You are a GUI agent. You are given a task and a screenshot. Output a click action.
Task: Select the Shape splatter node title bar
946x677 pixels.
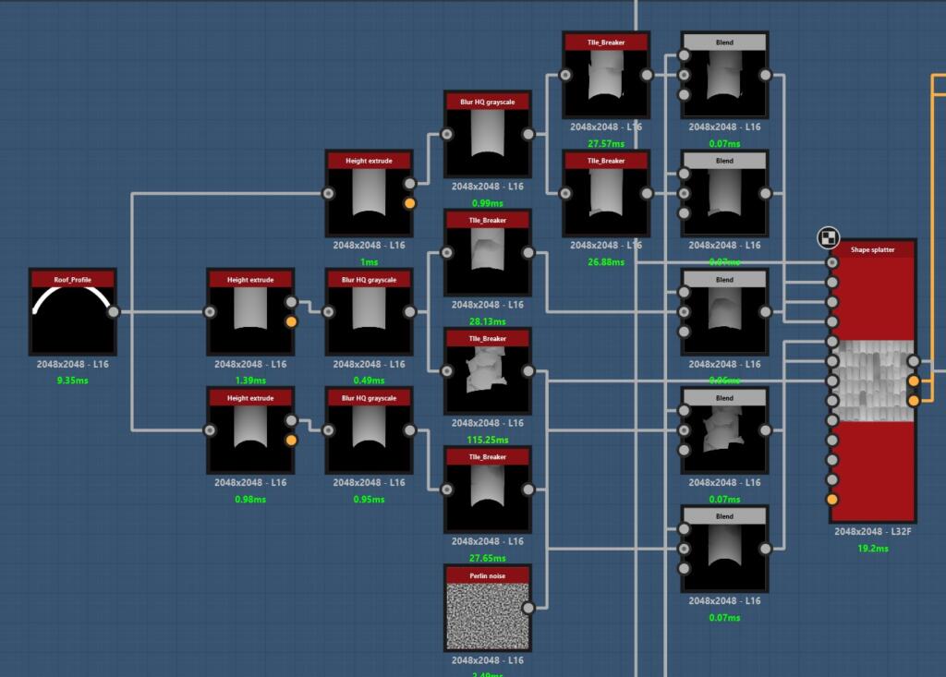click(872, 249)
